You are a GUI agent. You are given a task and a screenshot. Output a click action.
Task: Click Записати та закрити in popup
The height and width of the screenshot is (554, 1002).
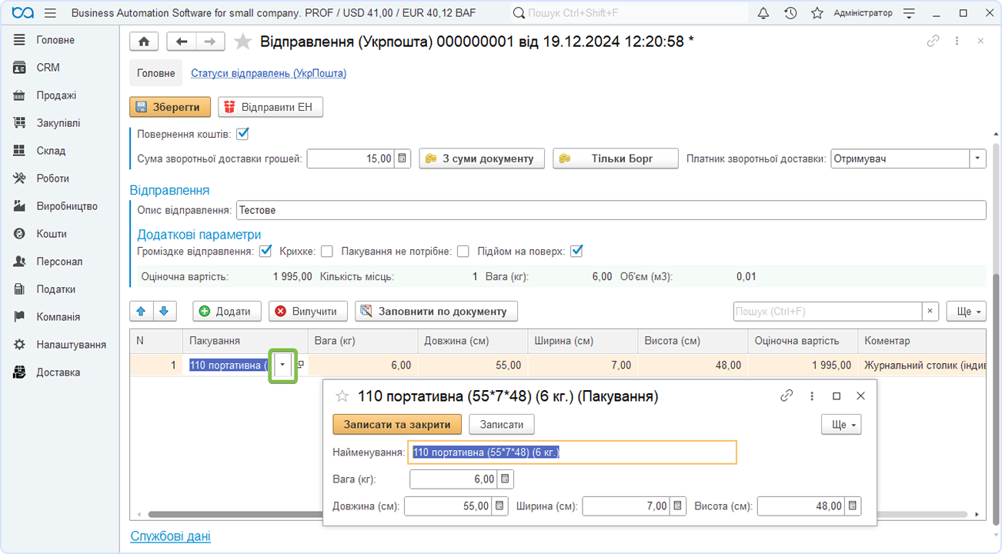pyautogui.click(x=397, y=425)
